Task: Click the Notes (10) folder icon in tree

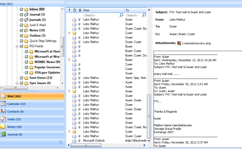Action: click(x=26, y=30)
